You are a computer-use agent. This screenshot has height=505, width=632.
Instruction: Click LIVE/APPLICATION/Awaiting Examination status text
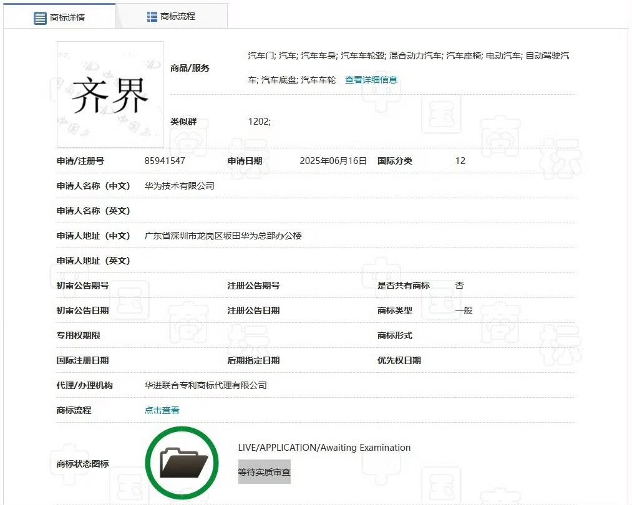[x=324, y=448]
